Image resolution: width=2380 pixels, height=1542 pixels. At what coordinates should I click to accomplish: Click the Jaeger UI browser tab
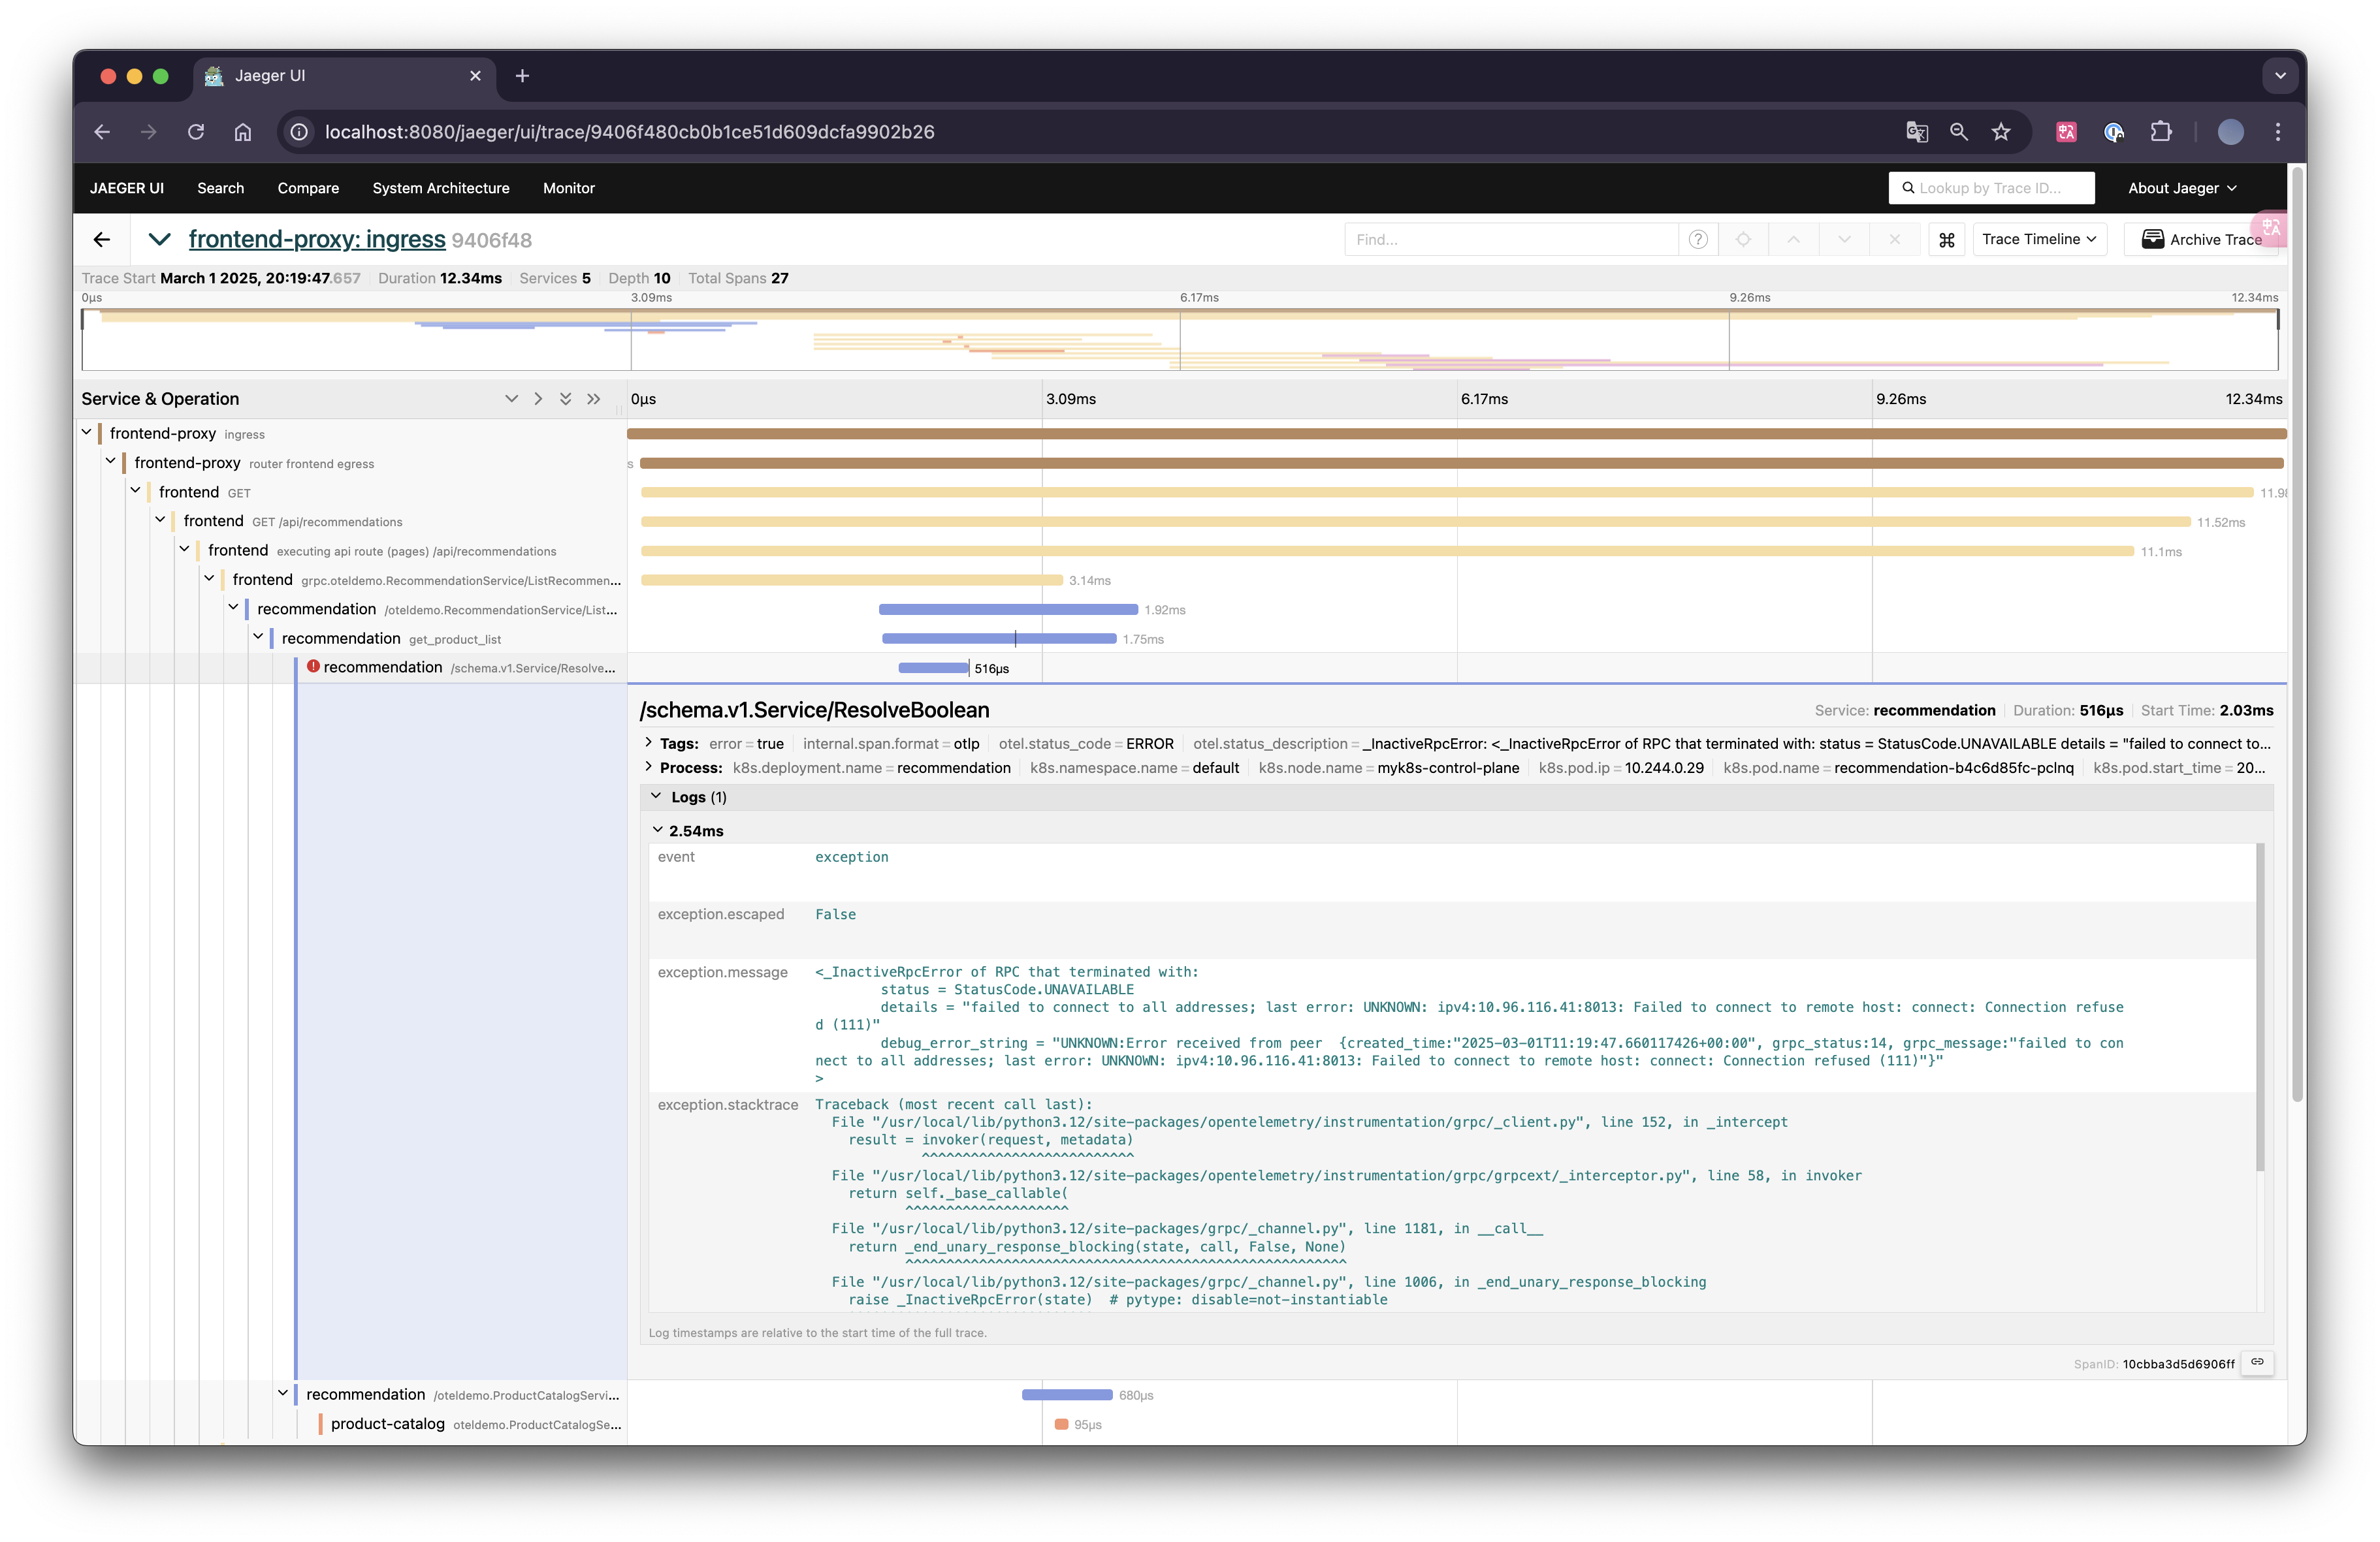tap(345, 76)
